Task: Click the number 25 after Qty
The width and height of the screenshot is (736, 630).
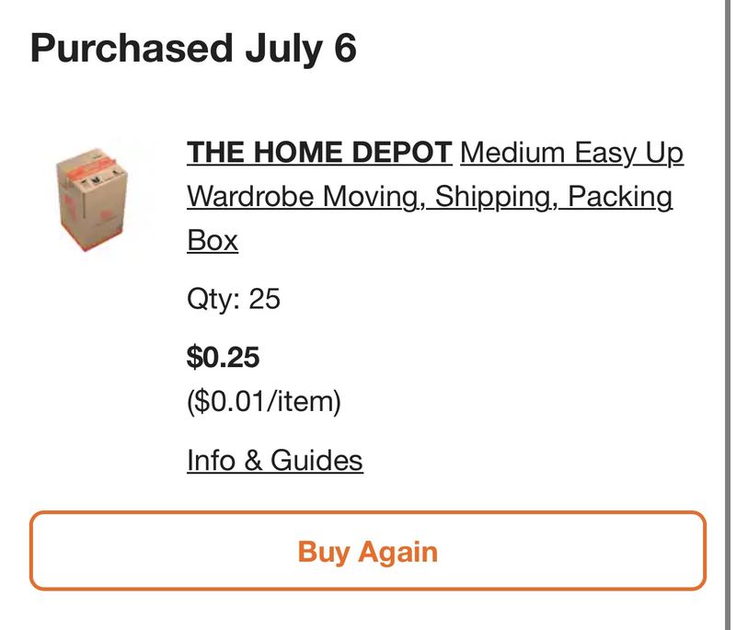Action: pyautogui.click(x=264, y=299)
